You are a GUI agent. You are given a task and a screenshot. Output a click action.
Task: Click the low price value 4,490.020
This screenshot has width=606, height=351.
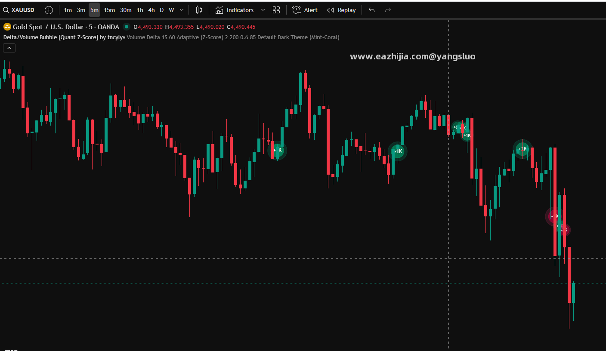tap(212, 27)
